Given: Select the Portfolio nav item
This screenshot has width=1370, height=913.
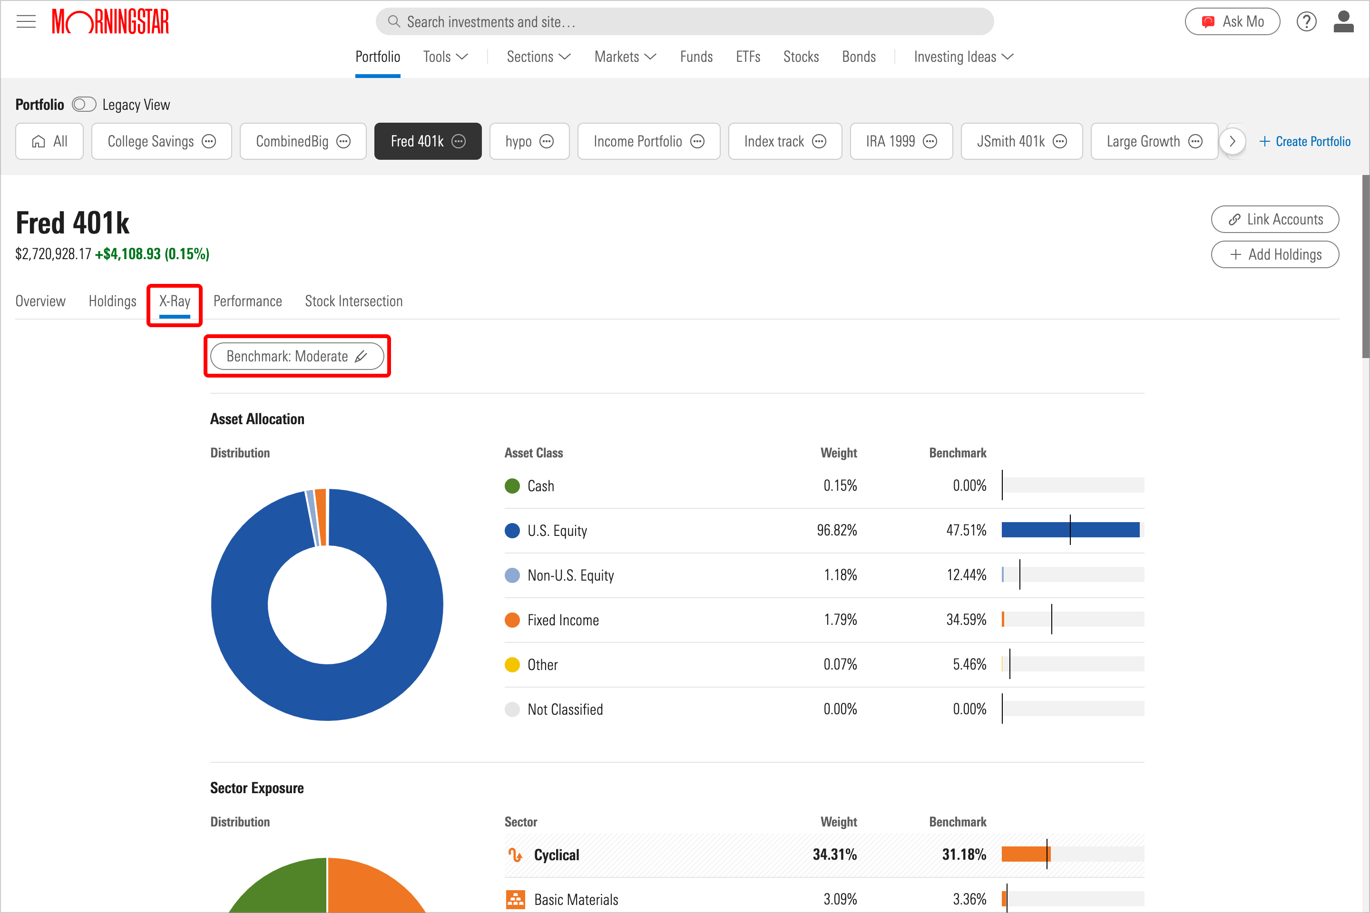Looking at the screenshot, I should 377,57.
